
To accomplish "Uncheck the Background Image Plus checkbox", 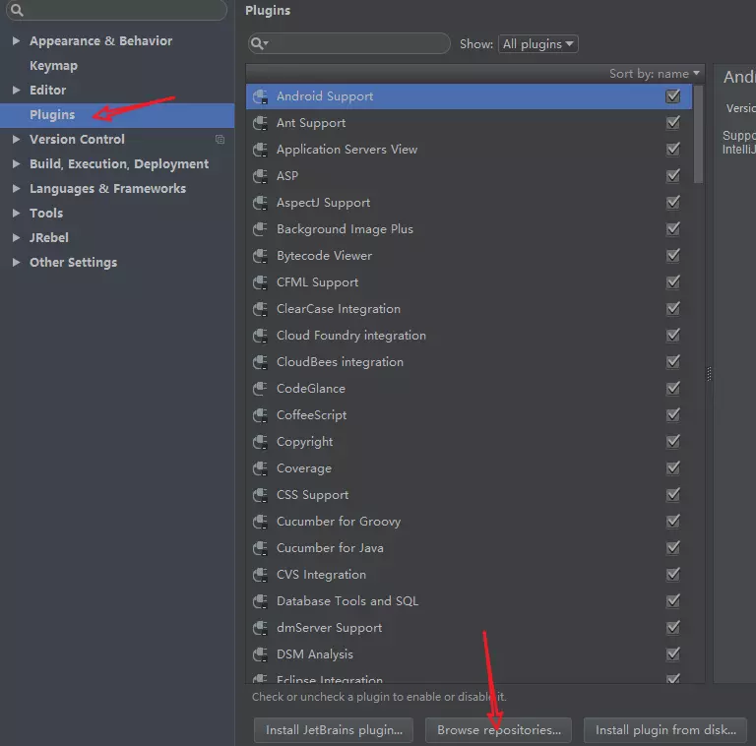I will pyautogui.click(x=673, y=229).
